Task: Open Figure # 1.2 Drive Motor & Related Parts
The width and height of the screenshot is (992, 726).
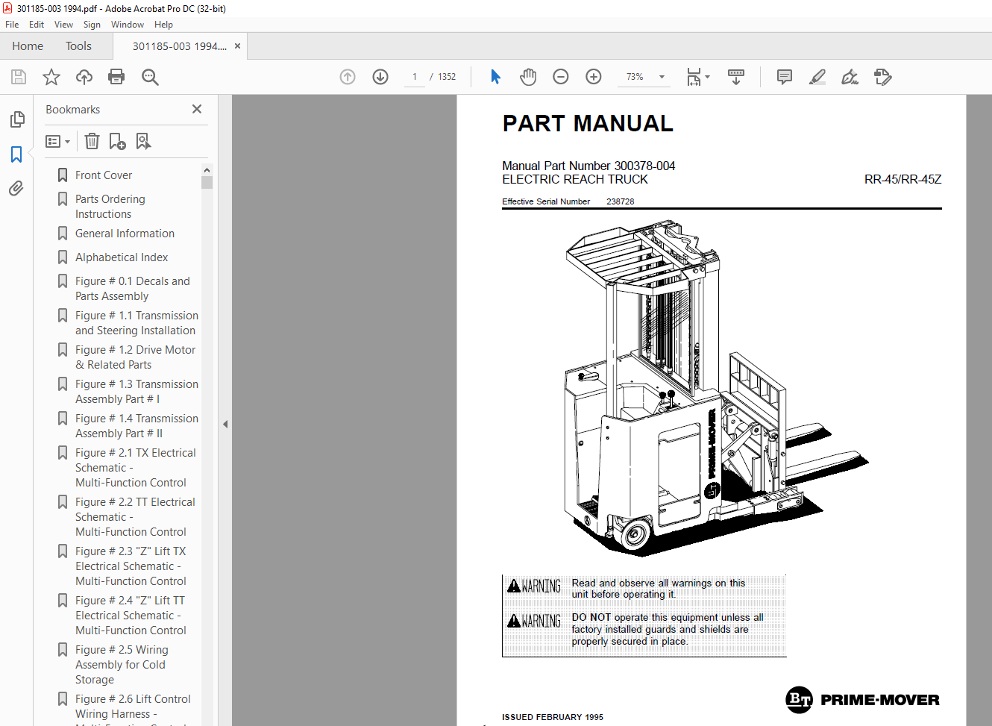Action: [135, 357]
